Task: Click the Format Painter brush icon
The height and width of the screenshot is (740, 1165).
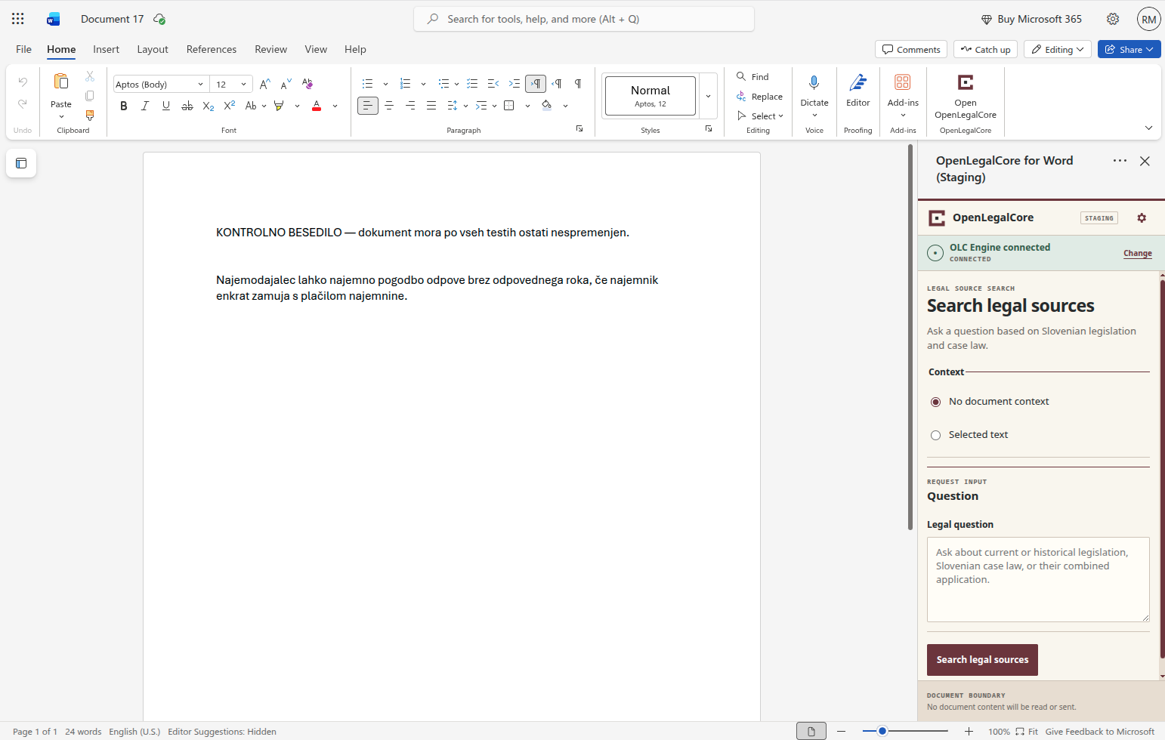Action: coord(90,116)
